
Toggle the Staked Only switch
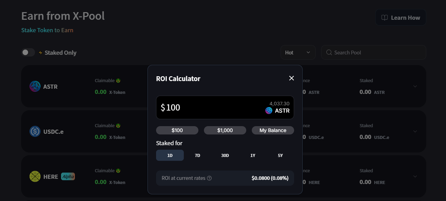(x=28, y=52)
